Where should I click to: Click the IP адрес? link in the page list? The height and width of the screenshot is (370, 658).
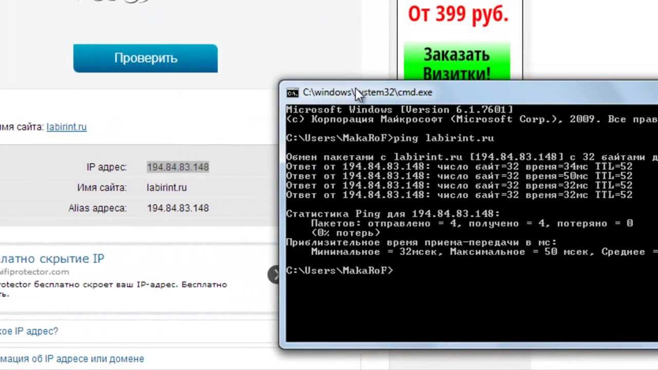(29, 331)
